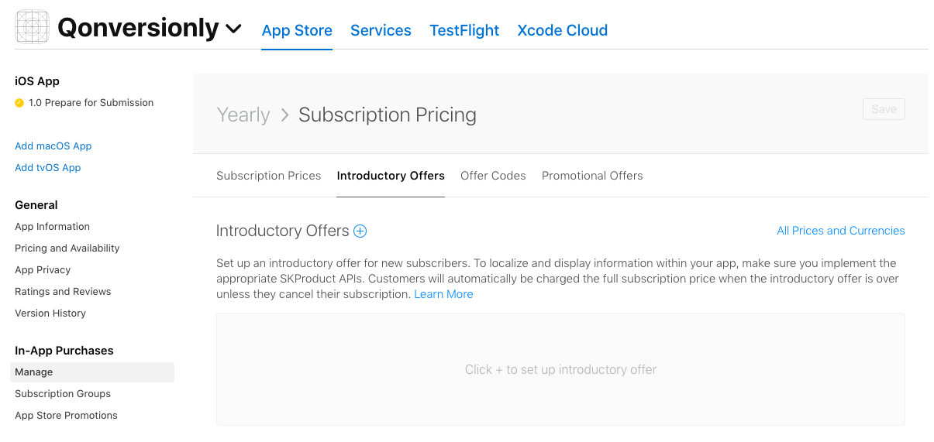Click the yellow status dot for version 1.0
934x442 pixels.
pyautogui.click(x=19, y=103)
